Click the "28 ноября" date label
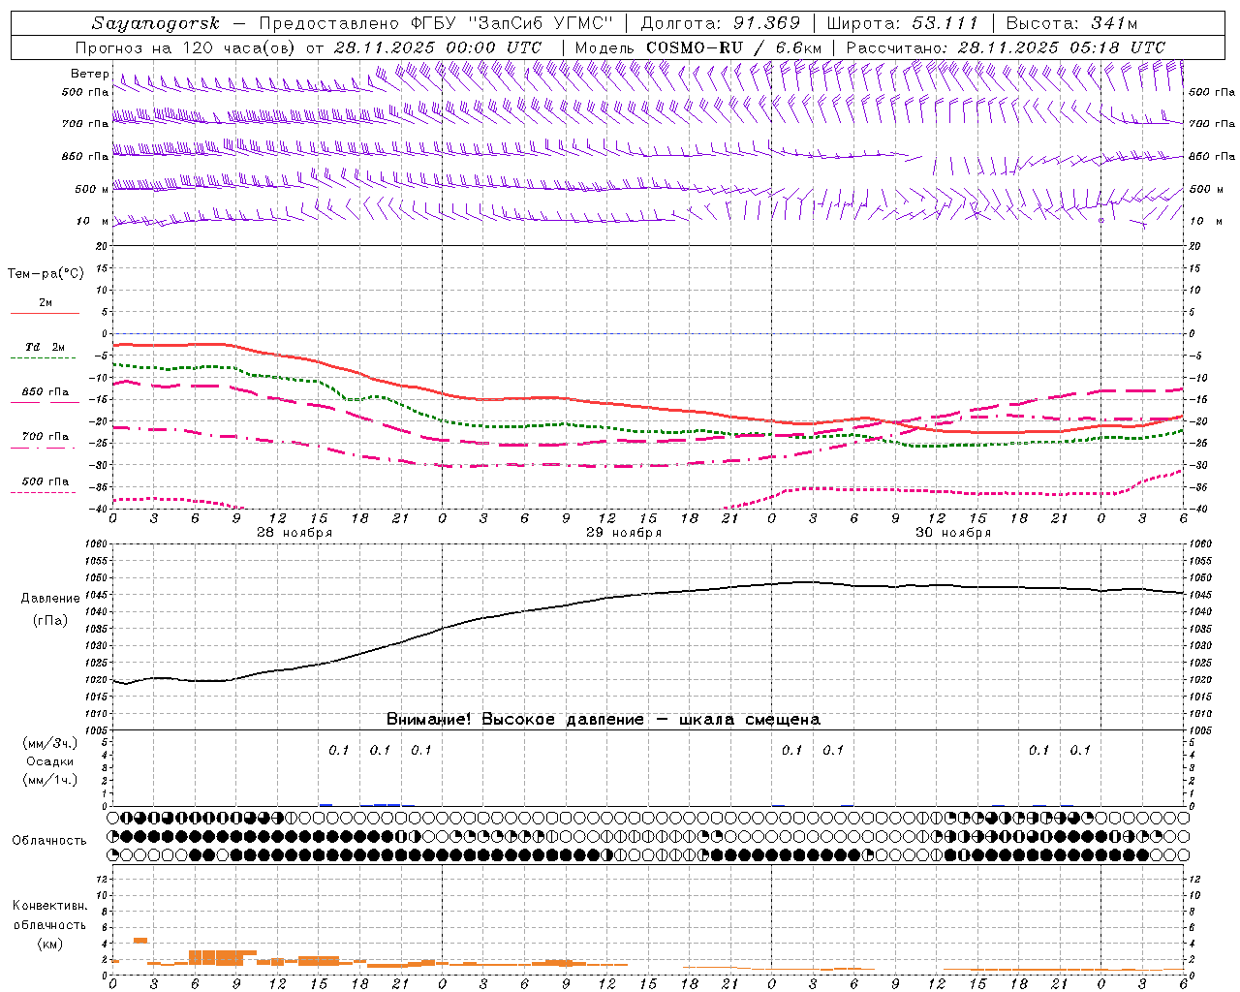Image resolution: width=1240 pixels, height=992 pixels. tap(294, 533)
